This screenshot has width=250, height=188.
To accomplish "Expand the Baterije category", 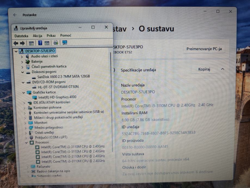I will click(22, 62).
